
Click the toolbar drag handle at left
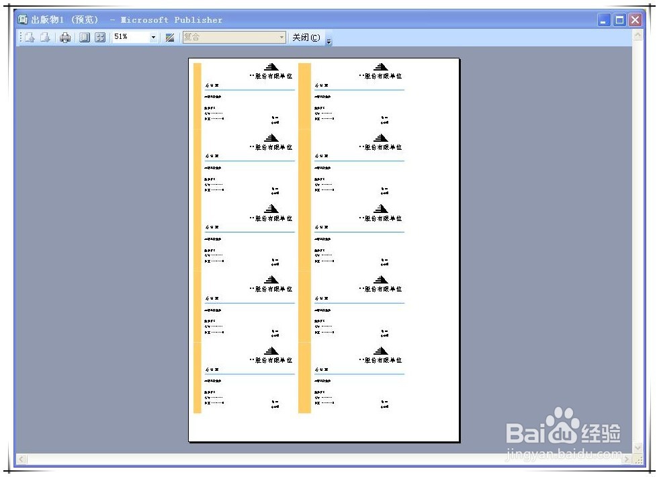tap(21, 38)
